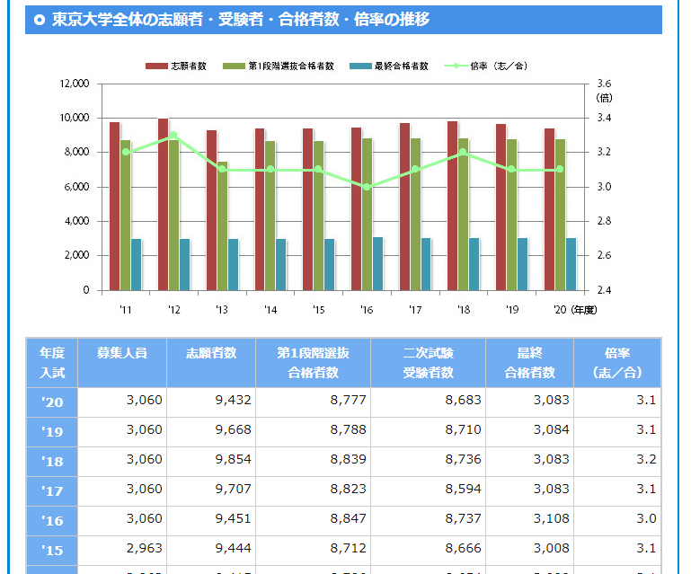The height and width of the screenshot is (574, 691).
Task: Click first-stage count 8,777 cell
Action: [x=314, y=402]
